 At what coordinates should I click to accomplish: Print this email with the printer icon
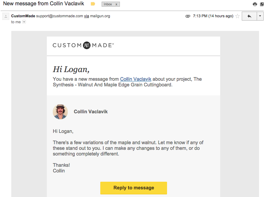tap(255, 4)
